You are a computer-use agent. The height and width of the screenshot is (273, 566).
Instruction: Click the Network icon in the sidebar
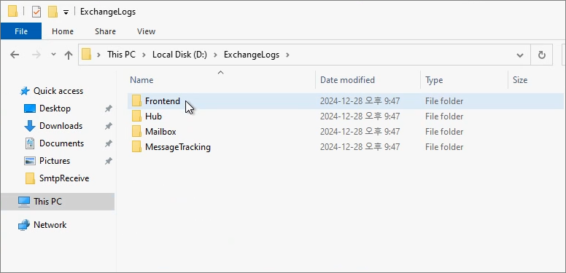24,225
